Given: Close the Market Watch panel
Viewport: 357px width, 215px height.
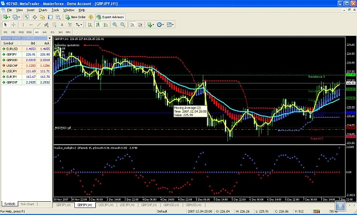Looking at the screenshot, I should pyautogui.click(x=49, y=38).
